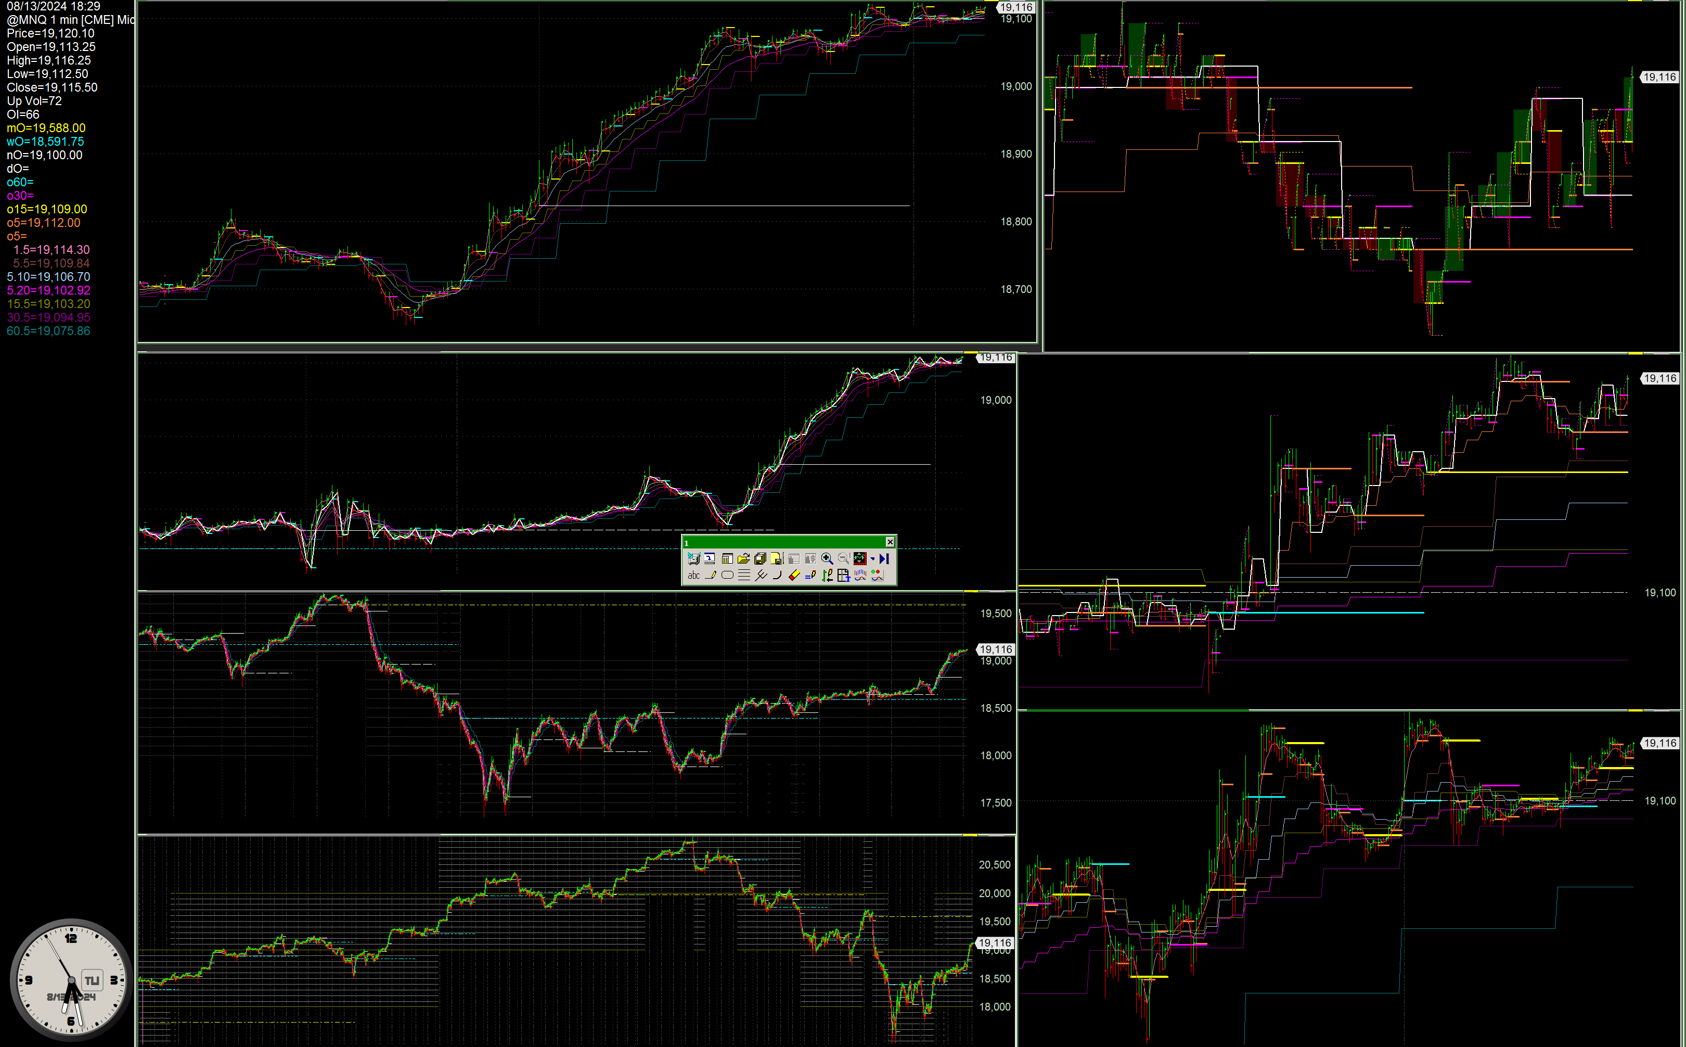The width and height of the screenshot is (1686, 1047).
Task: Click the save all workspaces disks icon
Action: 760,558
